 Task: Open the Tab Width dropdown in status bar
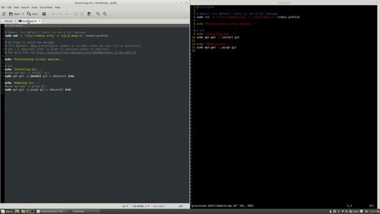[x=141, y=206]
